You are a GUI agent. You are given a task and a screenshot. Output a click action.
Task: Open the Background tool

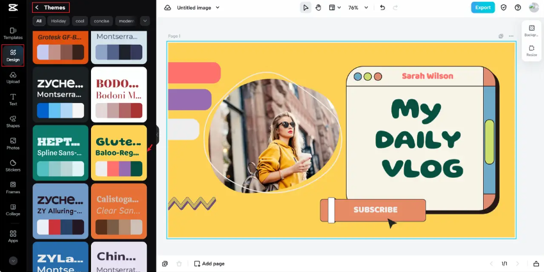pos(532,31)
